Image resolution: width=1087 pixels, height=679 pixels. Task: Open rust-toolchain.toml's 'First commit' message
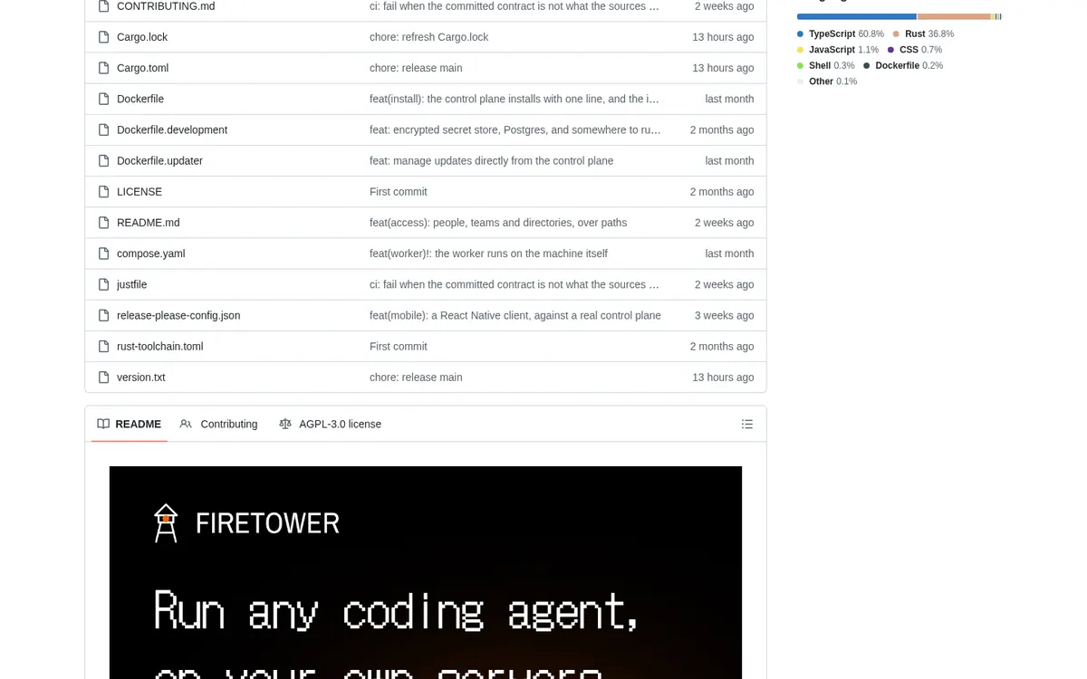pos(398,346)
